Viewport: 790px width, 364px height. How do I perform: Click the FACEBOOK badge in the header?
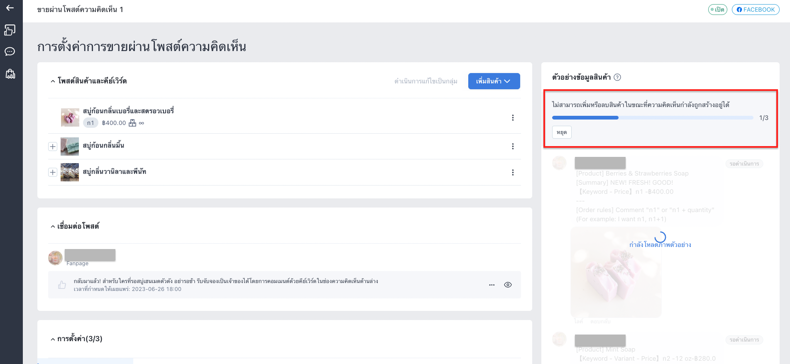click(756, 10)
